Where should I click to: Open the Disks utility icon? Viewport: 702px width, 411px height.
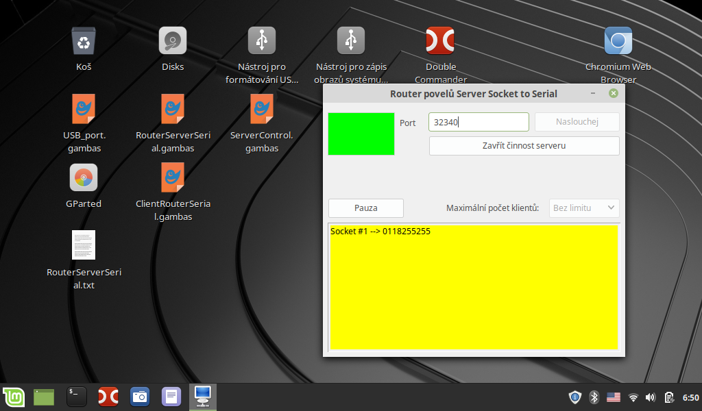point(172,41)
